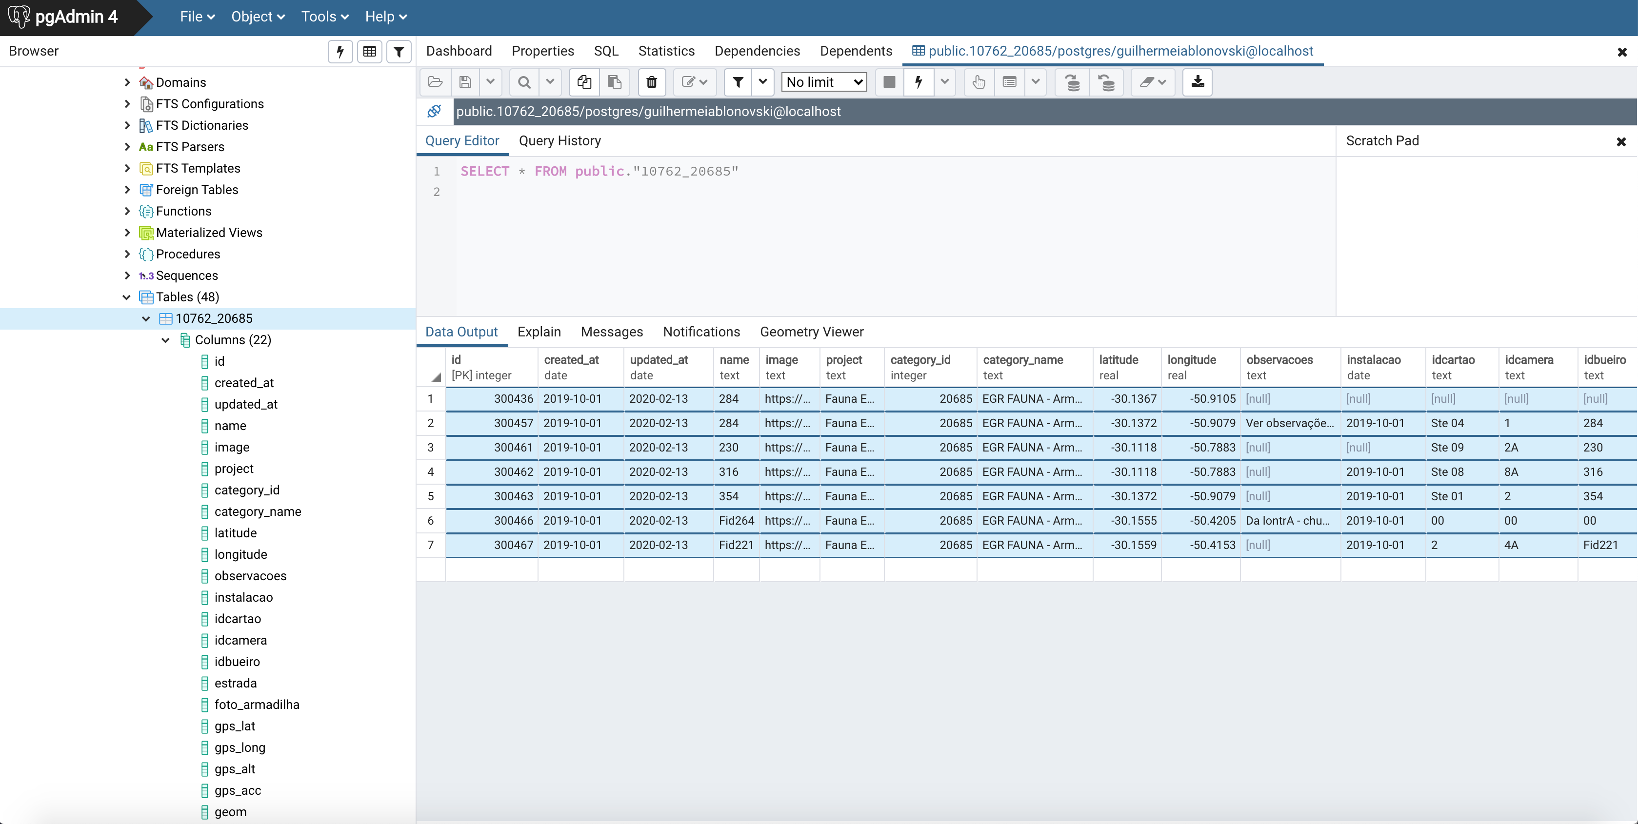
Task: Open a query file using the folder icon
Action: (435, 82)
